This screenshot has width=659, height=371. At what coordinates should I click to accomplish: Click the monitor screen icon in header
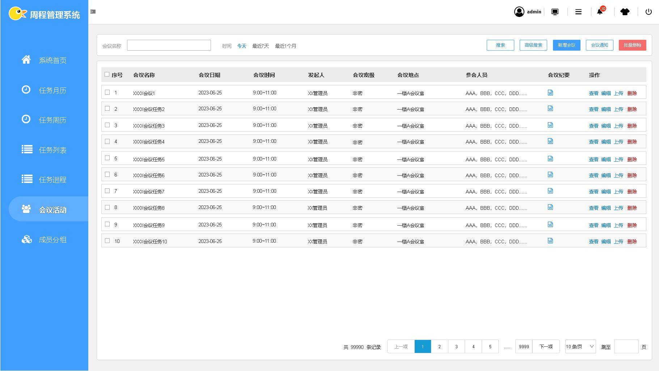tap(555, 12)
